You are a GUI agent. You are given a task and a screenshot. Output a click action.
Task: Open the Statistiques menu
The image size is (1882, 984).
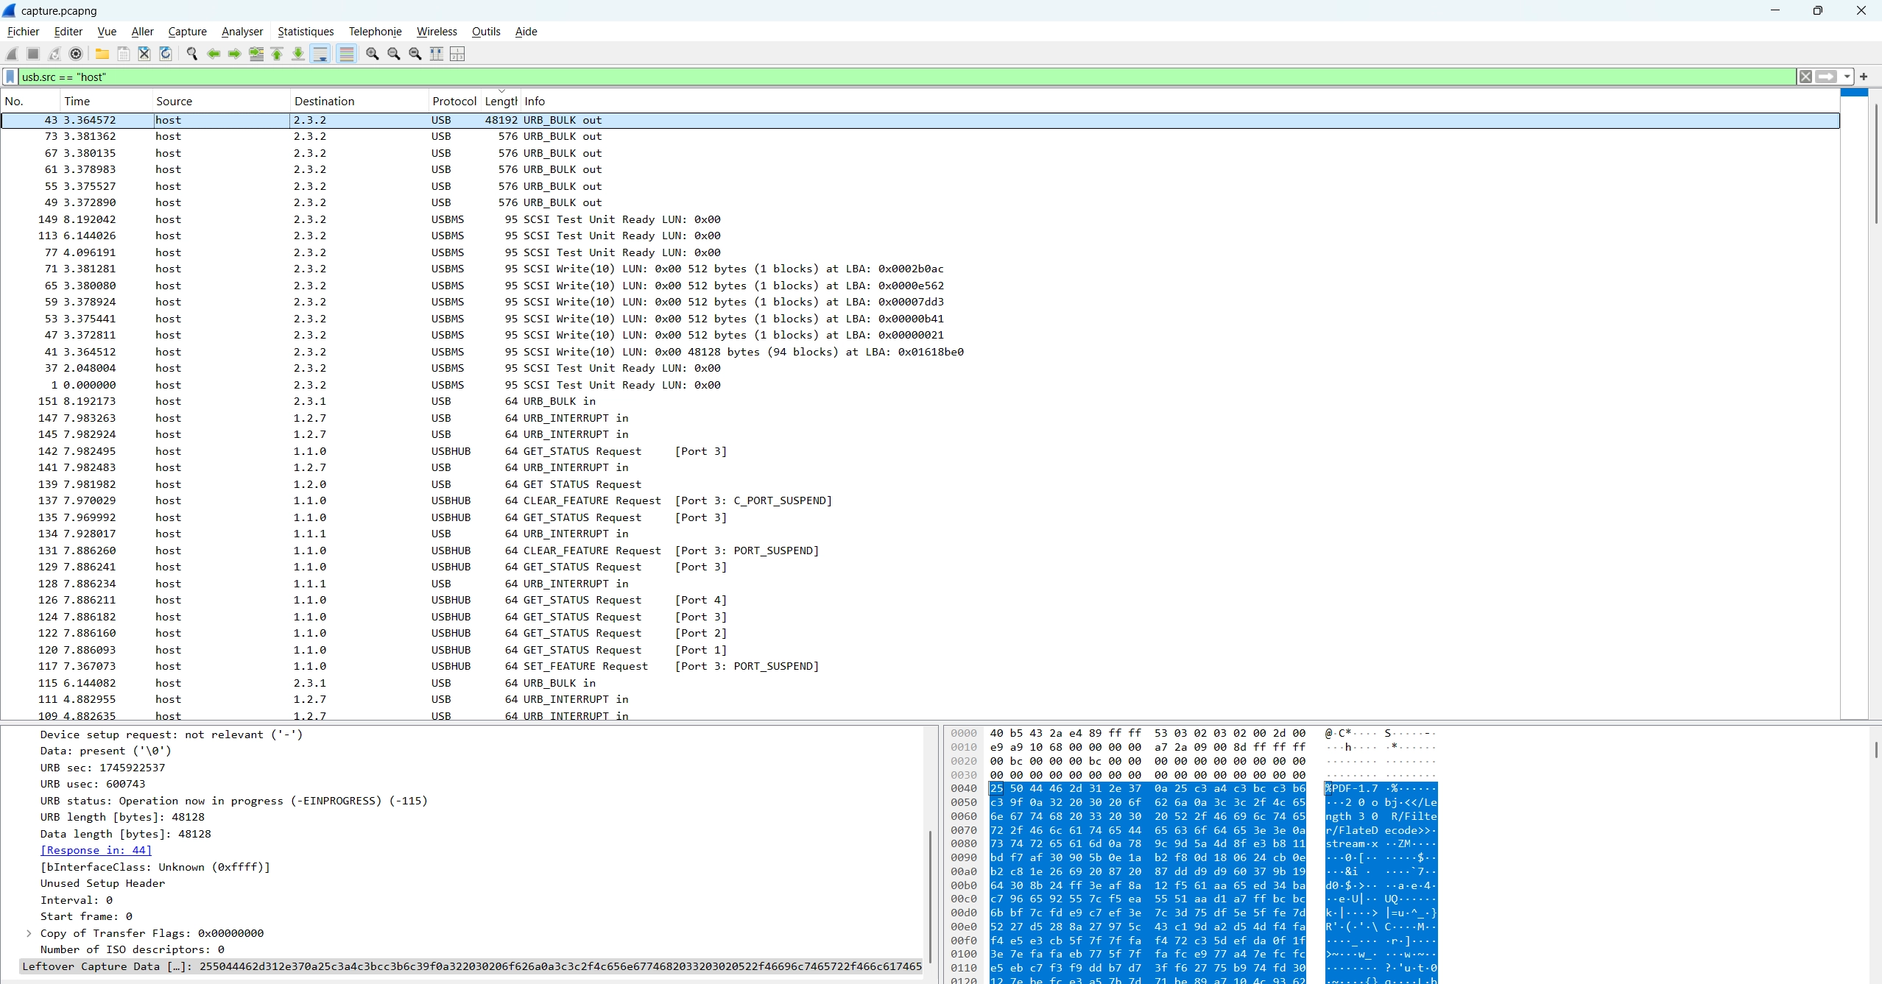[x=306, y=32]
